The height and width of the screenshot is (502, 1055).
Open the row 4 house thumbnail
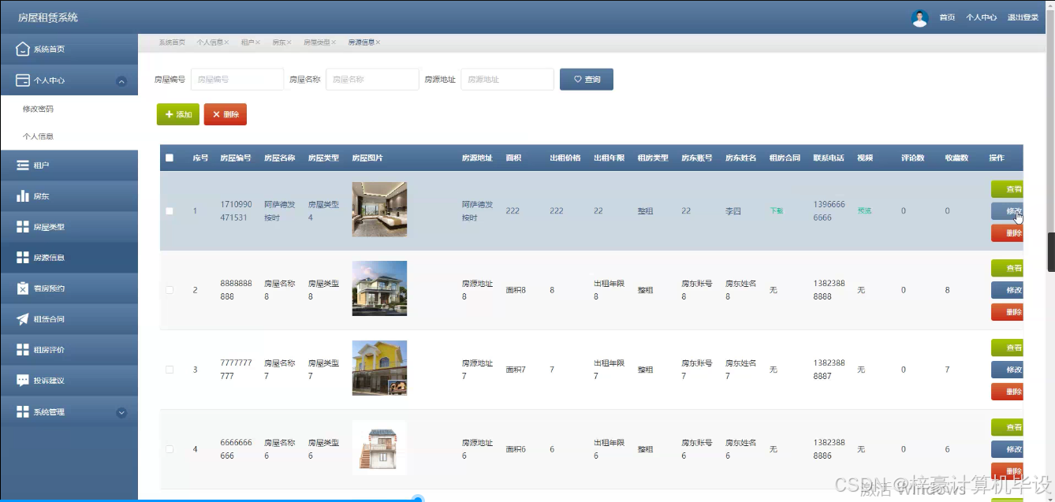[x=379, y=448]
